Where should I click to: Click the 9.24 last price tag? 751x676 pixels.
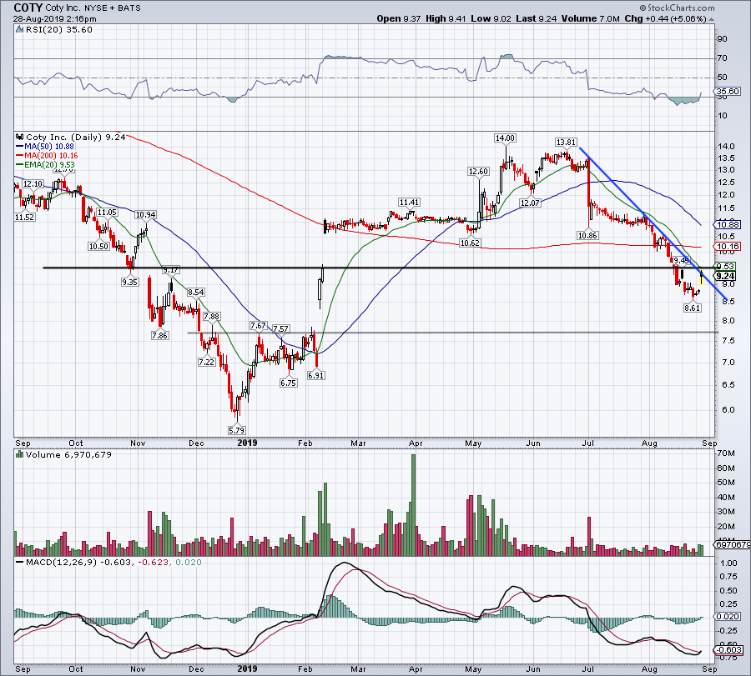(726, 276)
